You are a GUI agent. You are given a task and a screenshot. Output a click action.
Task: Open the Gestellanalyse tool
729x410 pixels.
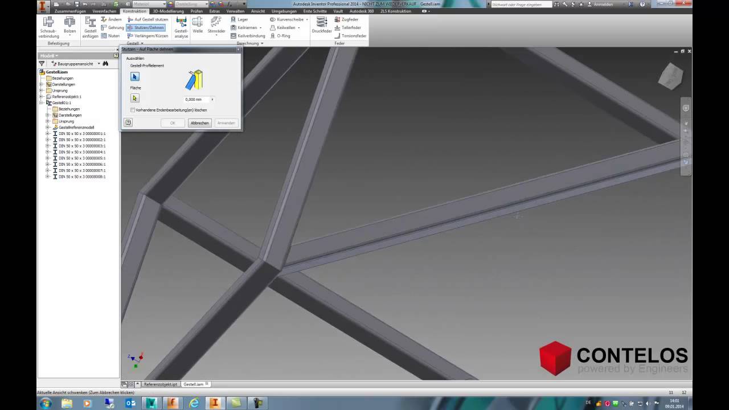(x=181, y=27)
